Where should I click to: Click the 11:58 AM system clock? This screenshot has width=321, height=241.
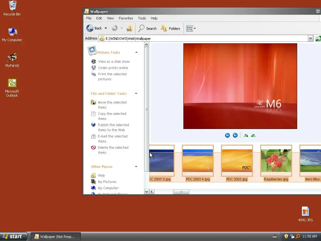coord(309,236)
